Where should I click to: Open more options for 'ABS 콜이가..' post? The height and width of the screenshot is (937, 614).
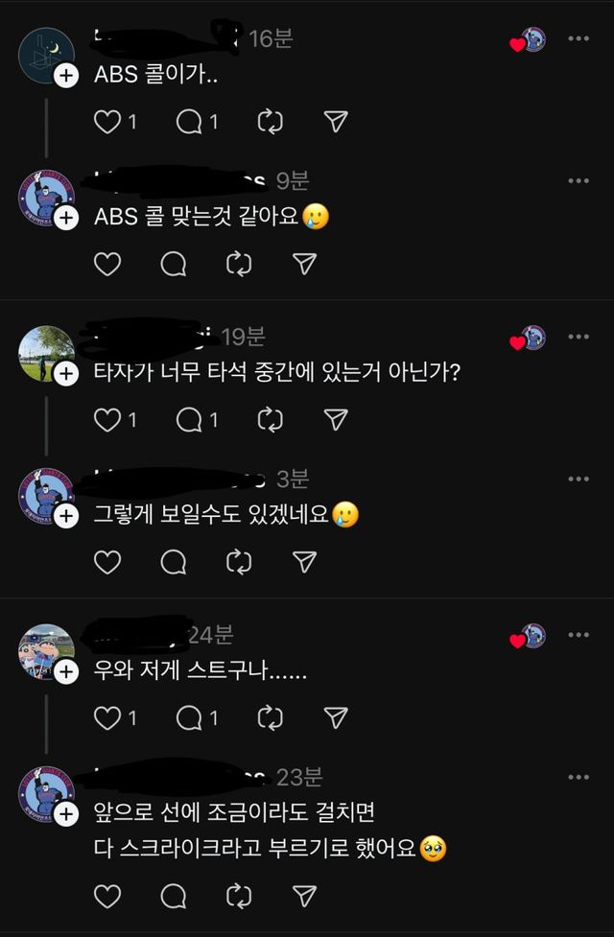(578, 39)
